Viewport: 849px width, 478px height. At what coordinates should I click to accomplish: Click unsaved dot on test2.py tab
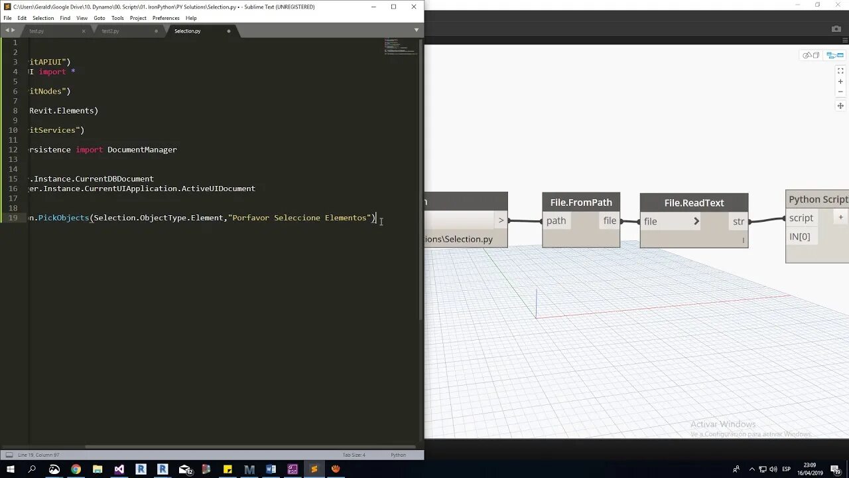[x=157, y=31]
